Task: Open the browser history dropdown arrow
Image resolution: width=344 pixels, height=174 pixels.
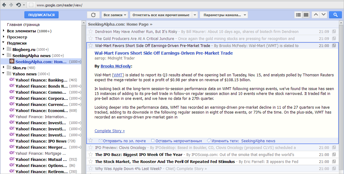Action: (x=24, y=5)
